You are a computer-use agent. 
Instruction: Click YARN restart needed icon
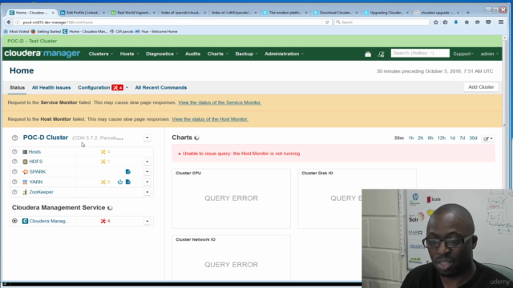pos(120,182)
